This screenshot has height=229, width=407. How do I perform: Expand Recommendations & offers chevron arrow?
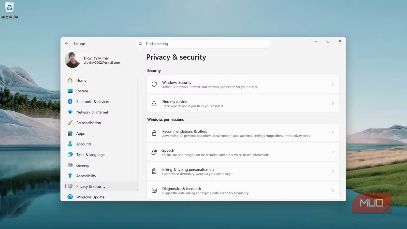pyautogui.click(x=333, y=133)
